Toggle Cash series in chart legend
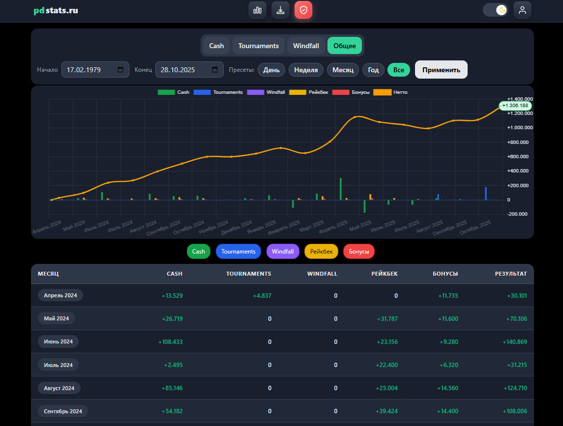563x426 pixels. coord(174,92)
